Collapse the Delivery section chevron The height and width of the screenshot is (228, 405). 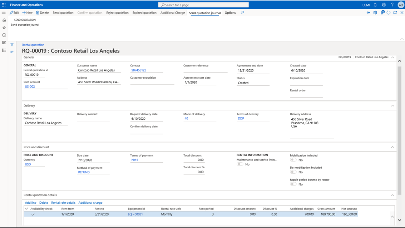click(392, 106)
